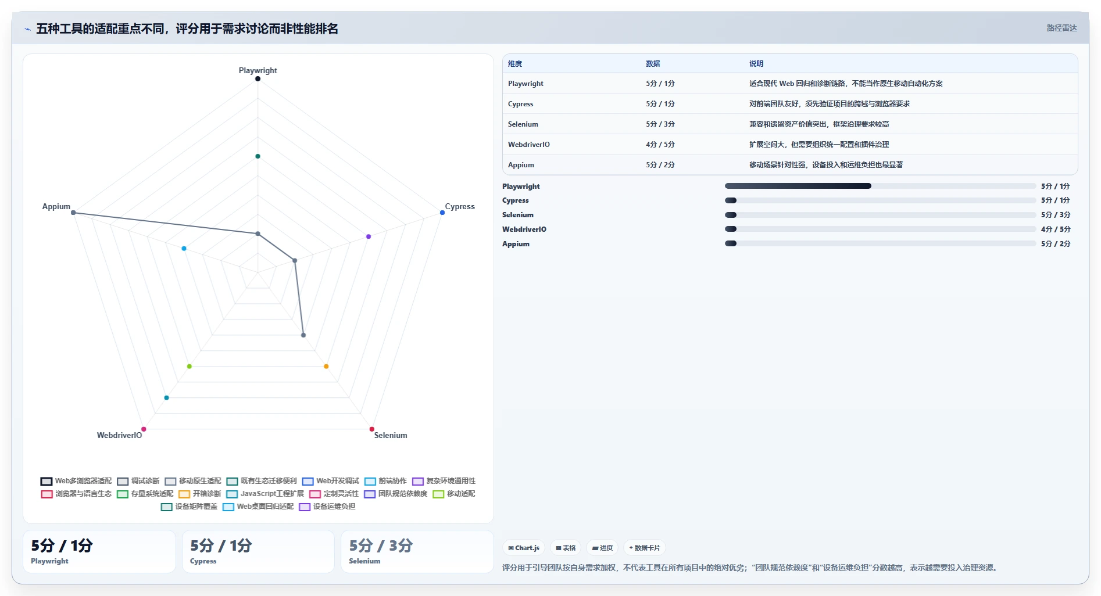Toggle the 浏览器与语言生态 legend entry
Viewport: 1101px width, 596px height.
76,494
